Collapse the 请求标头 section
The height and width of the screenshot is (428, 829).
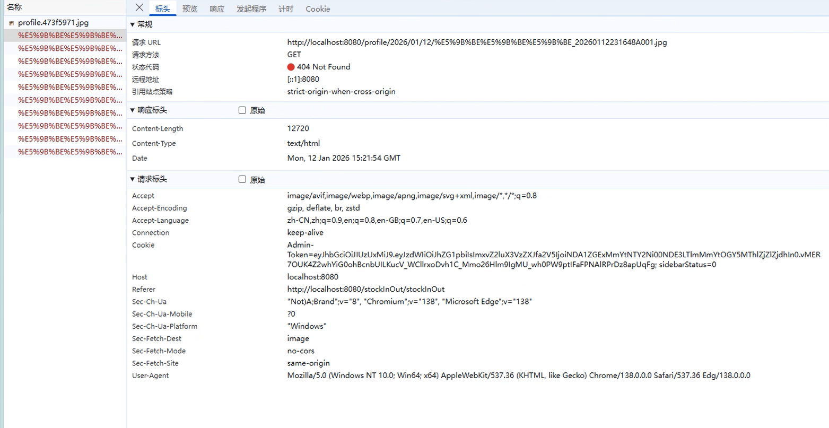click(x=133, y=179)
